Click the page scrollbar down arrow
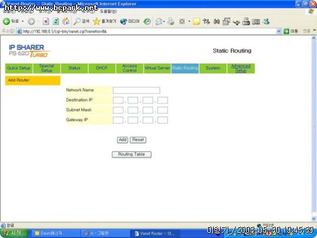317x238 pixels. pos(314,219)
